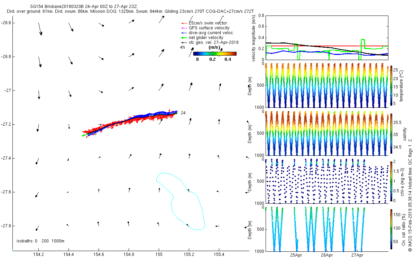Click longitude tick label '154.2'
This screenshot has height=259, width=415.
click(x=39, y=255)
